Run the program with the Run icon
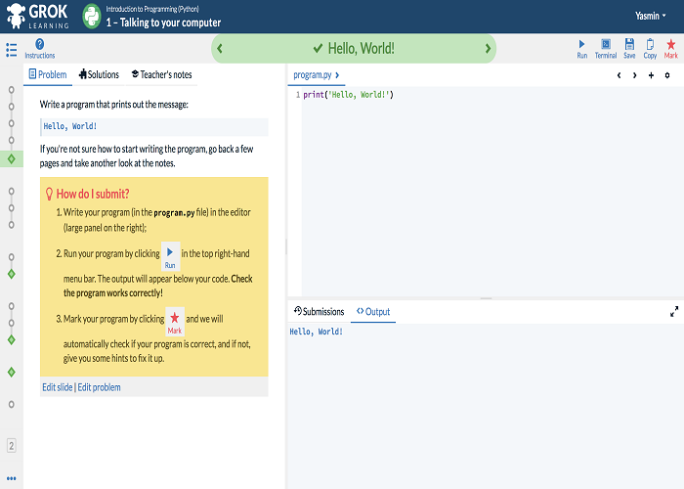This screenshot has width=684, height=489. click(x=582, y=45)
